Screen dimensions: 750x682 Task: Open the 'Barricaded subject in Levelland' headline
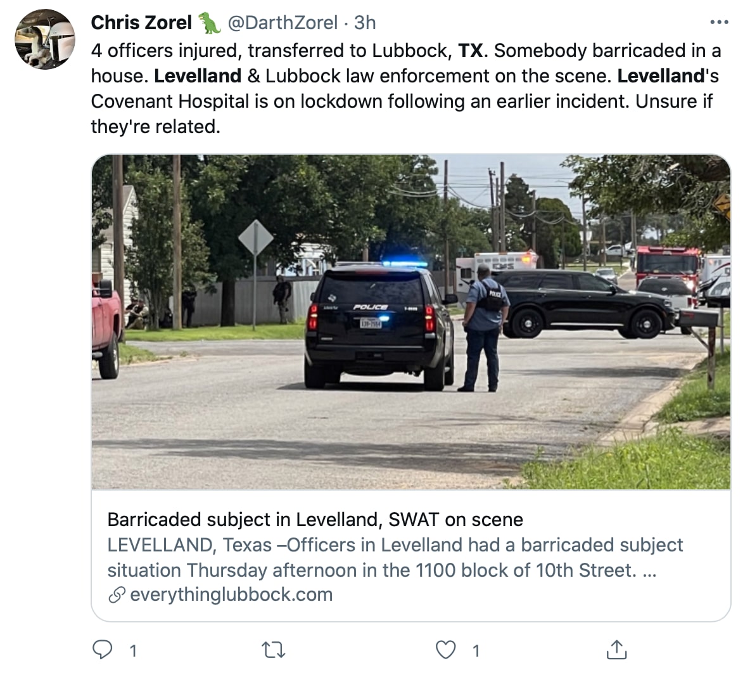coord(315,520)
